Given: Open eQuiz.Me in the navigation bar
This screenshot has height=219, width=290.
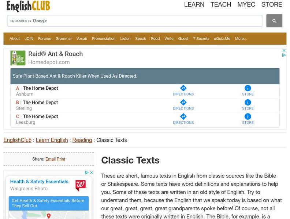Looking at the screenshot, I should pos(222,39).
